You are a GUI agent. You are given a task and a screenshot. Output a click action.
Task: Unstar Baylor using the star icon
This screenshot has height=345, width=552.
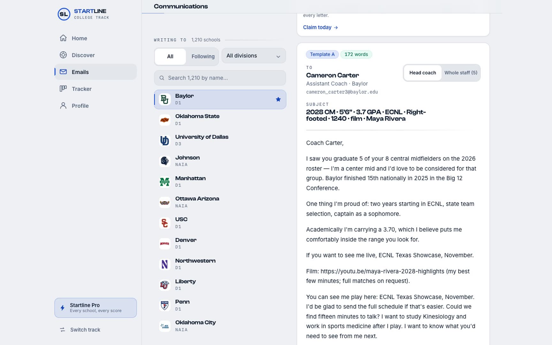pyautogui.click(x=278, y=99)
